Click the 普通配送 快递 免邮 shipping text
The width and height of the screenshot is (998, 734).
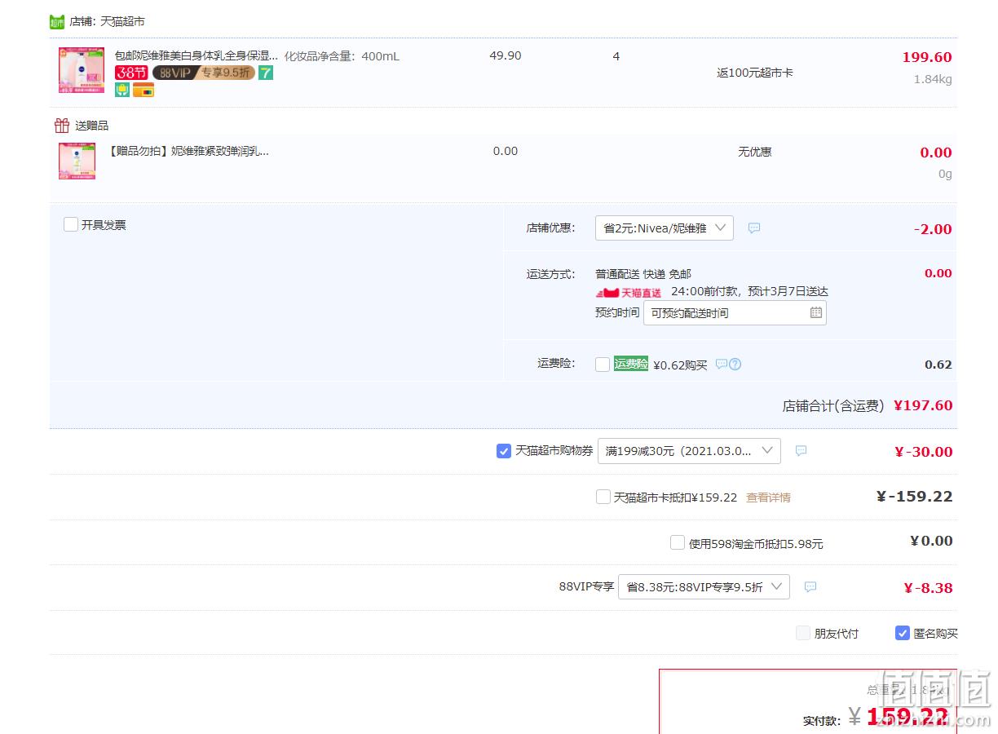[643, 274]
